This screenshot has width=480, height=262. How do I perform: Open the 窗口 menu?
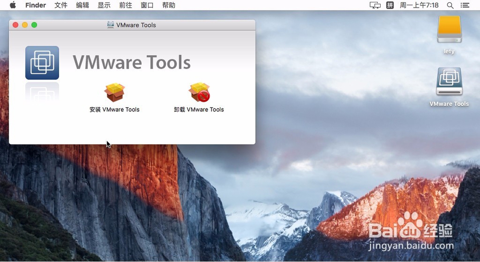click(147, 5)
